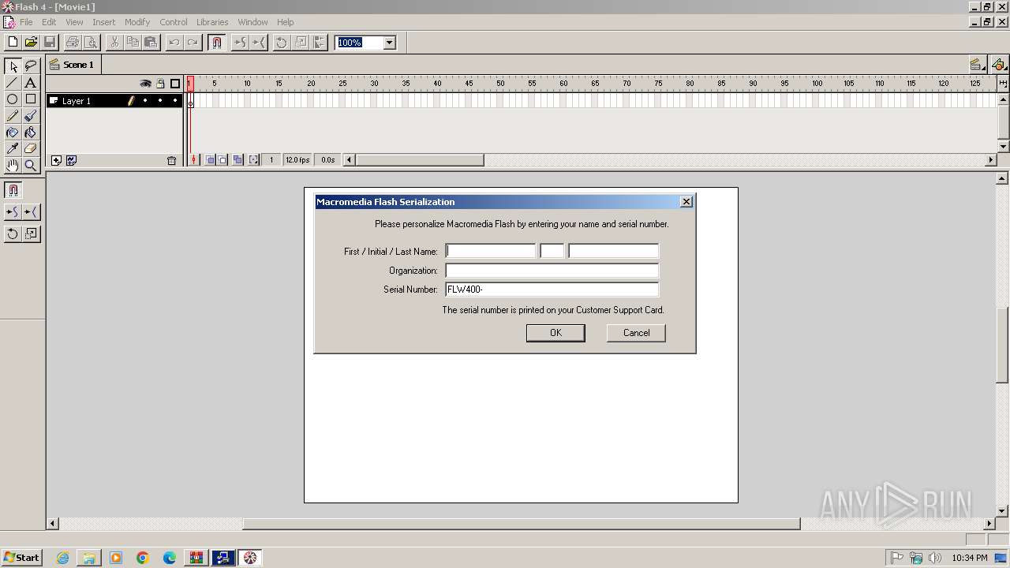Screen dimensions: 1010x568
Task: Click the First Name input field
Action: point(491,251)
